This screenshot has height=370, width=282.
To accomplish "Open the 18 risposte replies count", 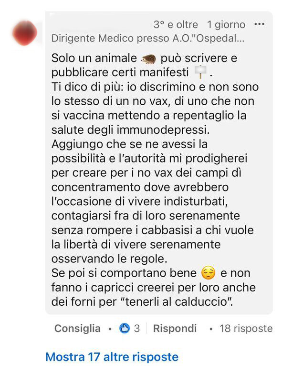I will click(x=246, y=329).
